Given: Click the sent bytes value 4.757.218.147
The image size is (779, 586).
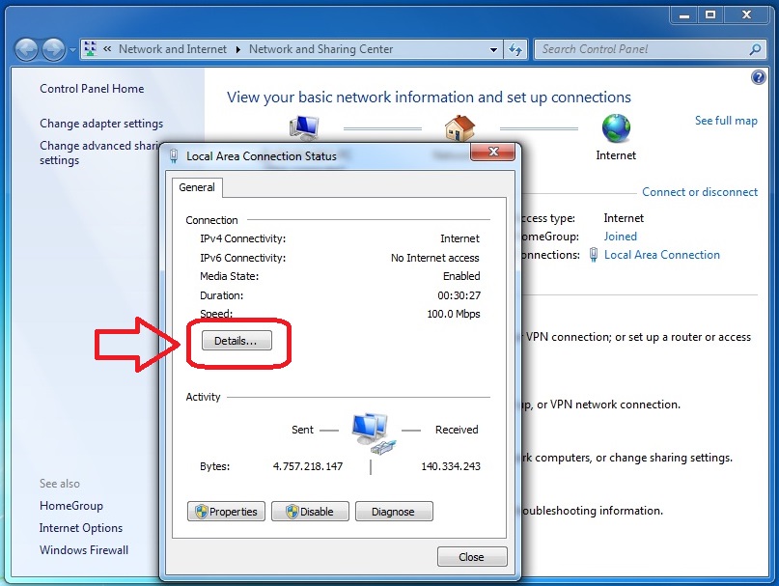Looking at the screenshot, I should click(308, 466).
